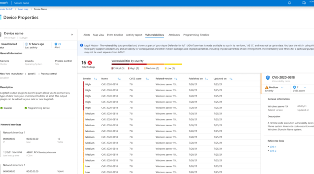Click the zone15 location segment

[x=32, y=74]
